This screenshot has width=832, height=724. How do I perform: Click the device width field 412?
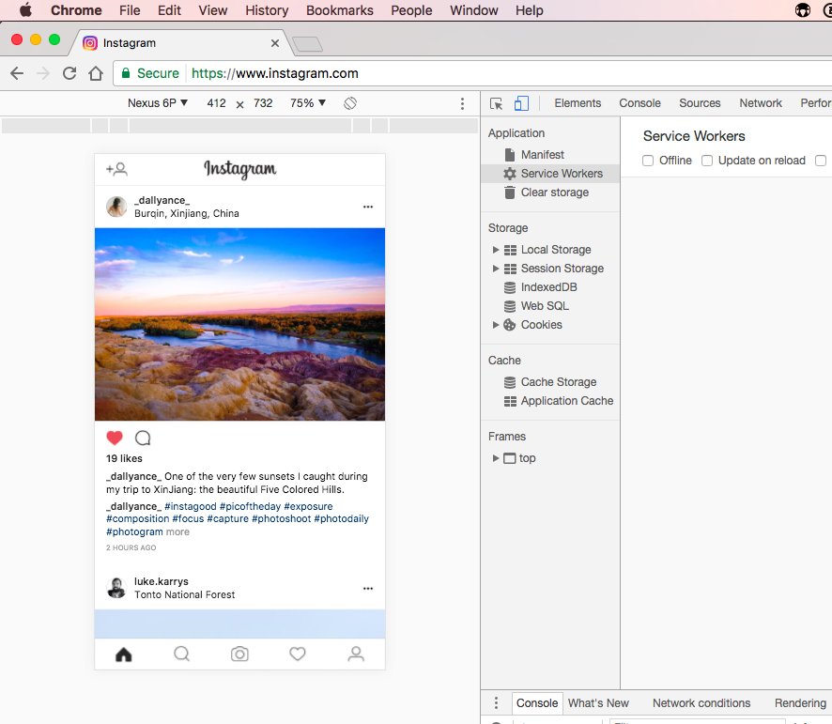217,103
